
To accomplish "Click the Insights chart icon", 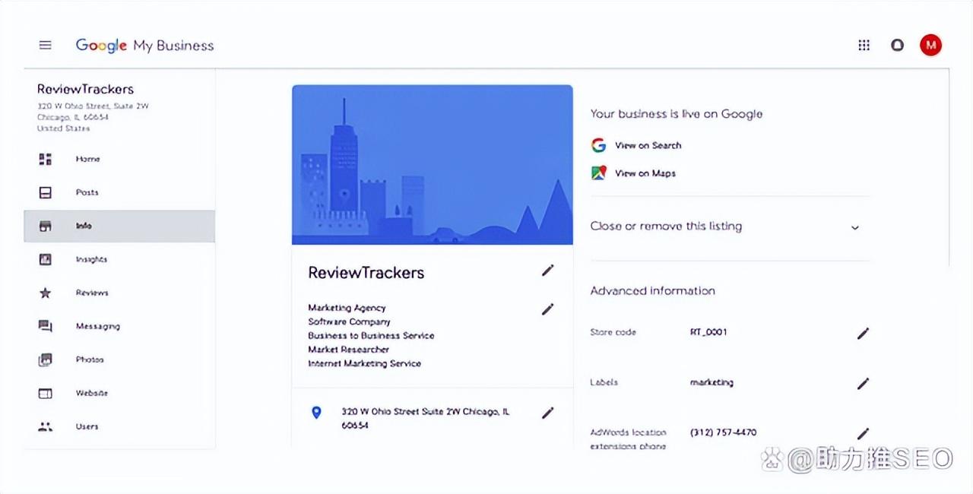I will [46, 259].
